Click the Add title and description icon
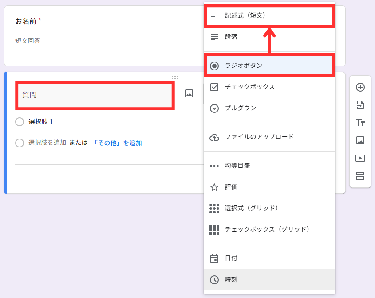Image resolution: width=375 pixels, height=298 pixels. [x=360, y=123]
